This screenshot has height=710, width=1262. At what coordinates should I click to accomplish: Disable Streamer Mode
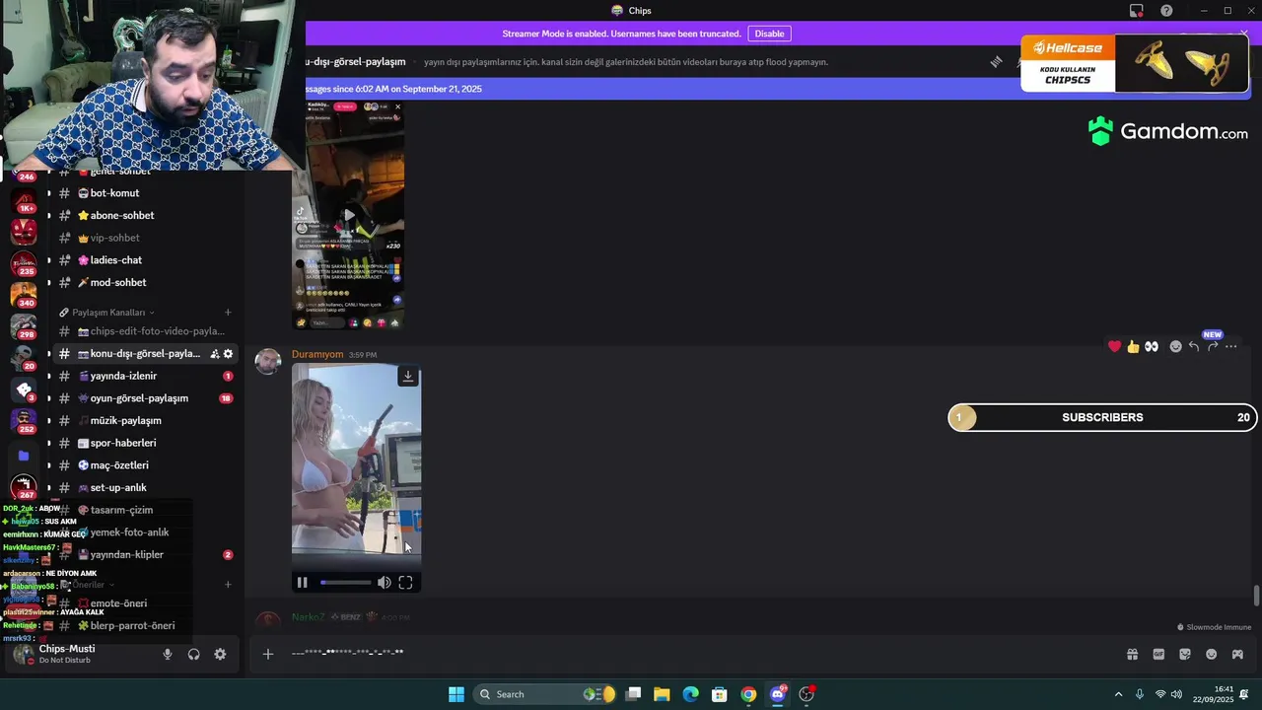(769, 34)
